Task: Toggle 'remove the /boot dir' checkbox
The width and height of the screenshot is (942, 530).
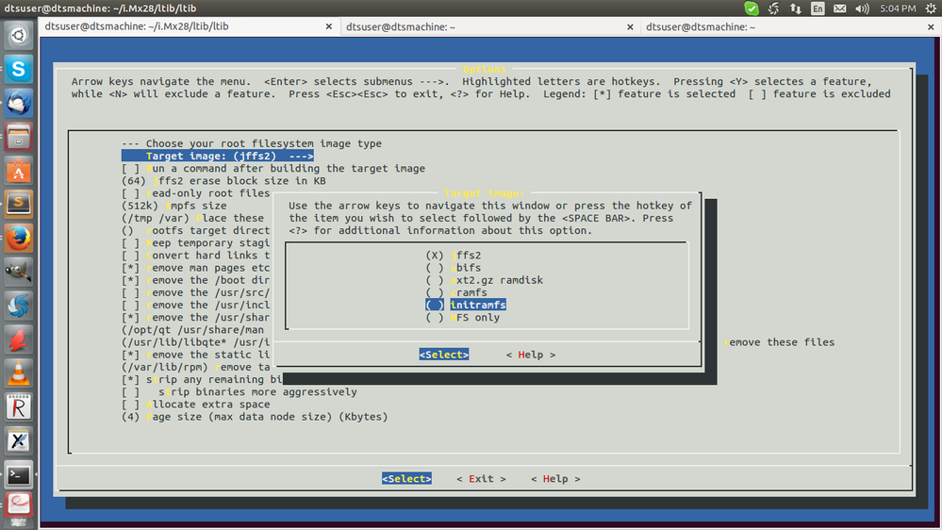Action: pyautogui.click(x=130, y=281)
